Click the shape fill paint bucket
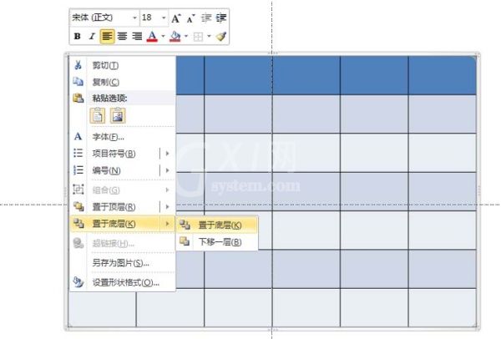The width and height of the screenshot is (501, 339). click(x=175, y=37)
